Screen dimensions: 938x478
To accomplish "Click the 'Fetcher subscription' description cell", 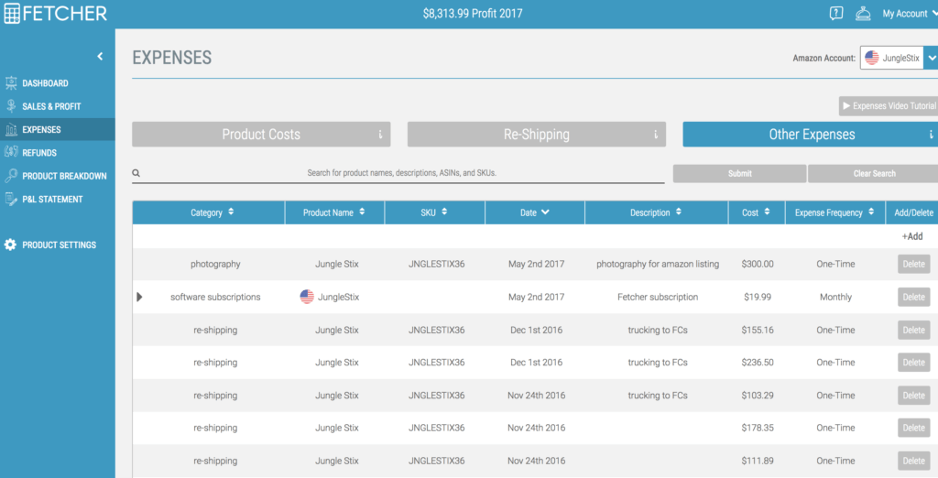I will point(658,297).
